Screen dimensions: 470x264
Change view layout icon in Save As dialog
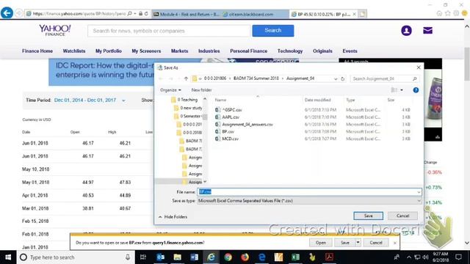point(394,90)
